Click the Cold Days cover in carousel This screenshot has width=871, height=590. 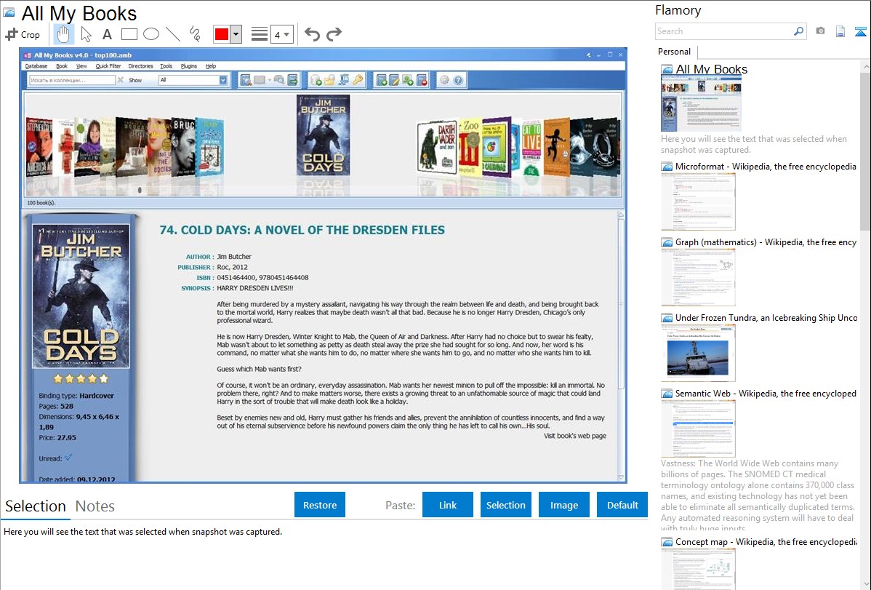(324, 135)
